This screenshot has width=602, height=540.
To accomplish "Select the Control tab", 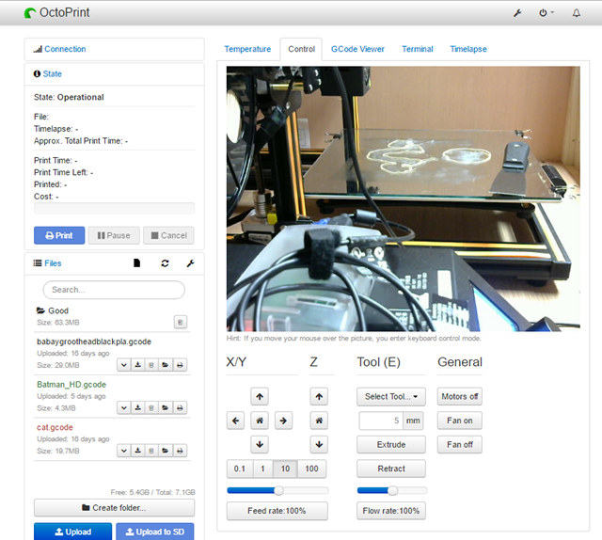I will click(301, 49).
